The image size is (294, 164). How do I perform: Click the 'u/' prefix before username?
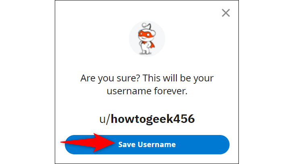(105, 119)
